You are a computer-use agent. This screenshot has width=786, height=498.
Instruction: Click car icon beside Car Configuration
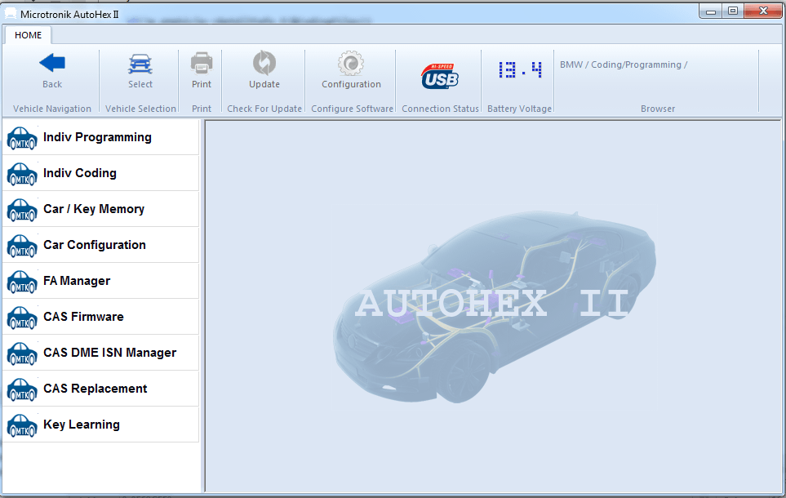22,246
